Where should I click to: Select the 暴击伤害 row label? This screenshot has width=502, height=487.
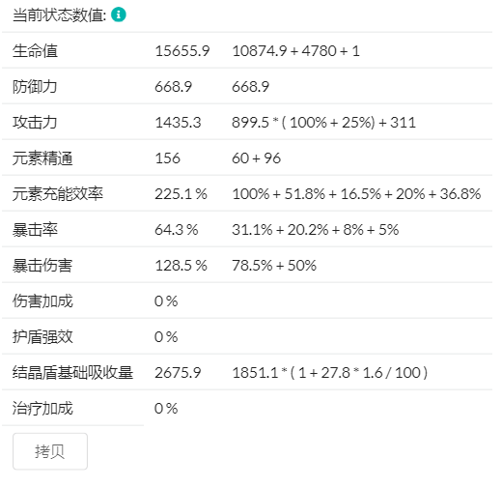click(x=42, y=266)
